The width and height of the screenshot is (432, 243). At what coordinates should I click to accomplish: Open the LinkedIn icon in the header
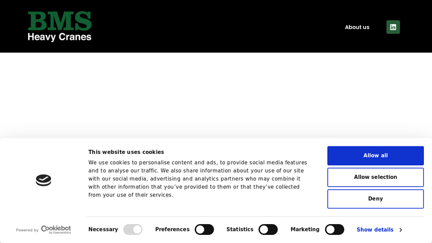tap(393, 27)
